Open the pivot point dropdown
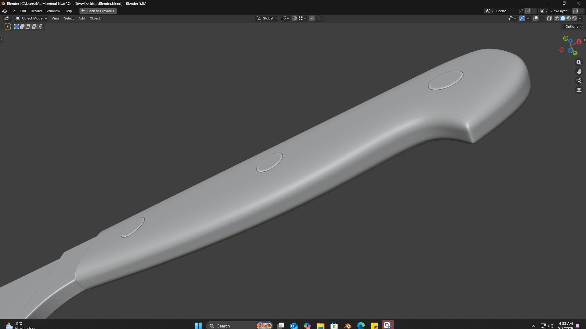Screen dimensions: 586x329 tap(285, 18)
